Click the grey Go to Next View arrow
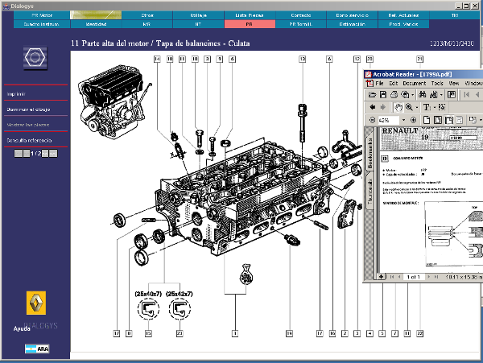The image size is (483, 363). 383,107
